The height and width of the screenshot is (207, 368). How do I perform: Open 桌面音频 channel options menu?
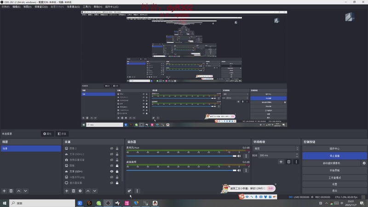(x=246, y=170)
